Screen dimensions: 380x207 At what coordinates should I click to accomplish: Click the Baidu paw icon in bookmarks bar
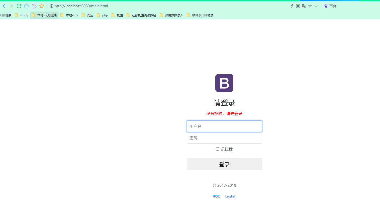coord(326,6)
